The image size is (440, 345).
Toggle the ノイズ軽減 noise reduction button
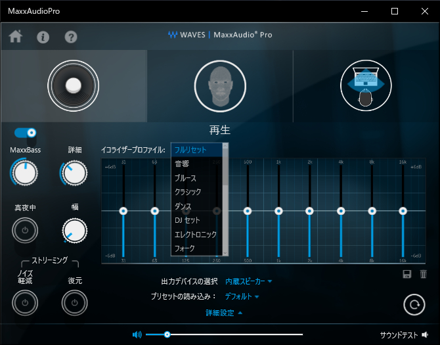[25, 302]
